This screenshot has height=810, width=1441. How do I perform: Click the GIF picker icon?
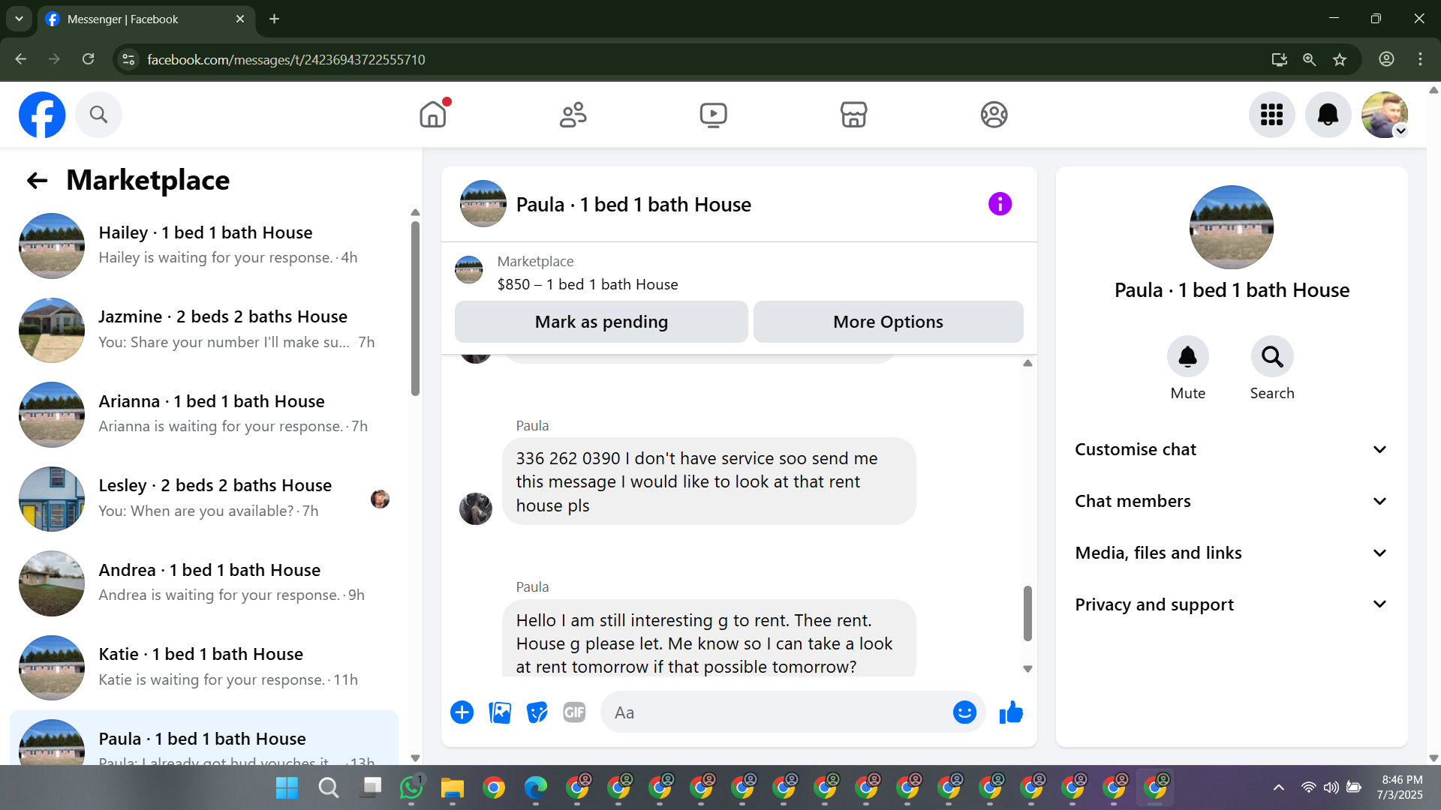point(574,712)
